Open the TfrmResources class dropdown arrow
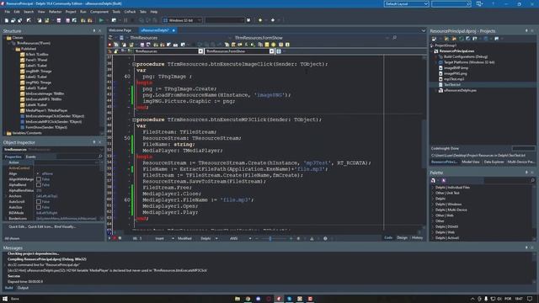Screen dimensions: 539x303 [200, 51]
